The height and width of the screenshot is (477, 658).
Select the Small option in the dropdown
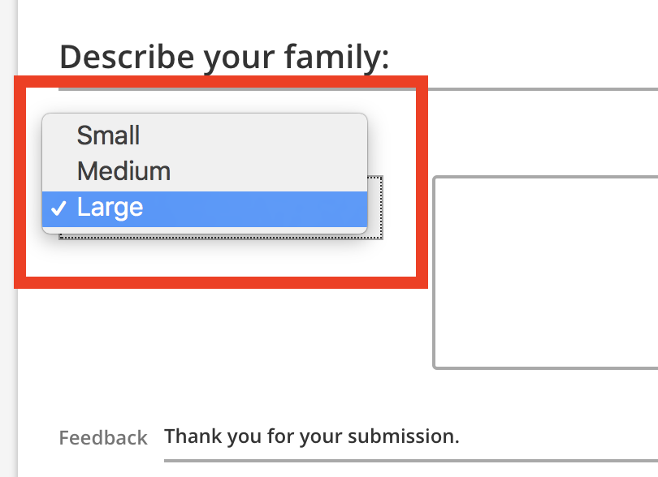(108, 135)
